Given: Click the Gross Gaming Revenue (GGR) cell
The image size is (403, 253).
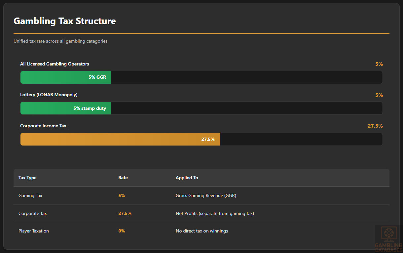Looking at the screenshot, I should pos(206,196).
